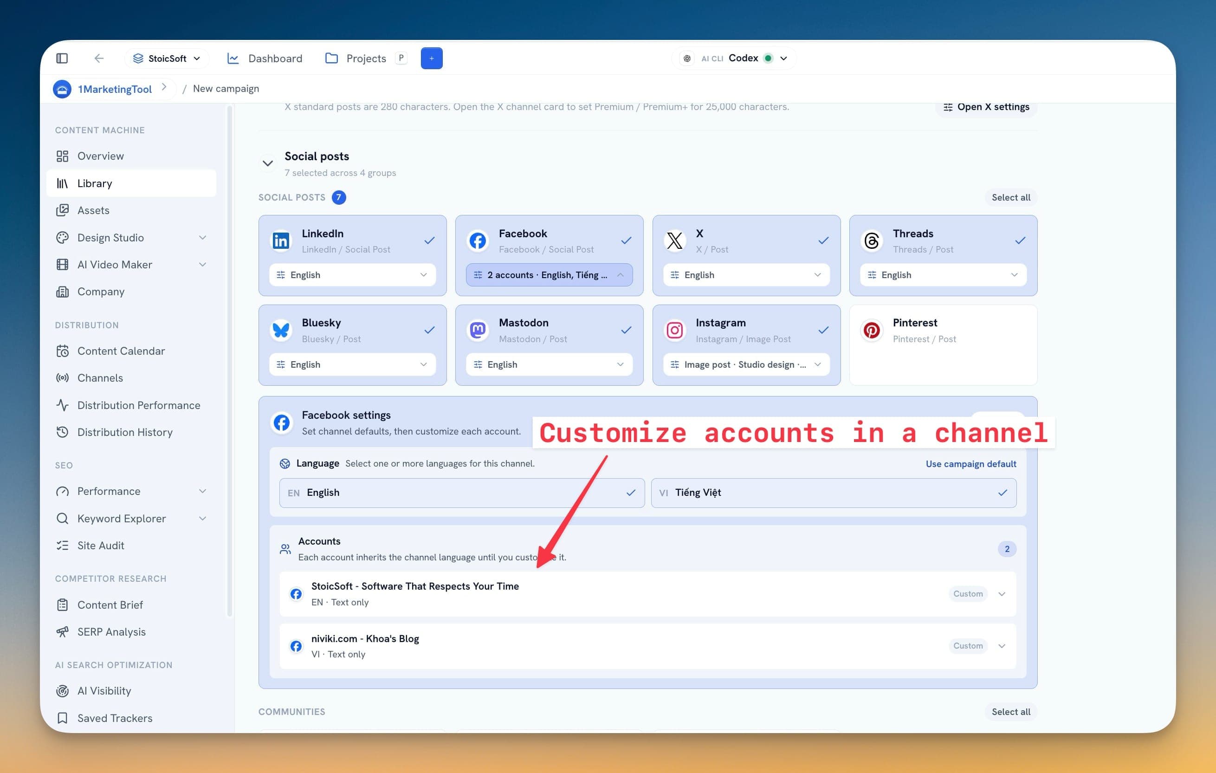The image size is (1216, 773).
Task: Open the StoicSoft workspace switcher
Action: [x=166, y=58]
